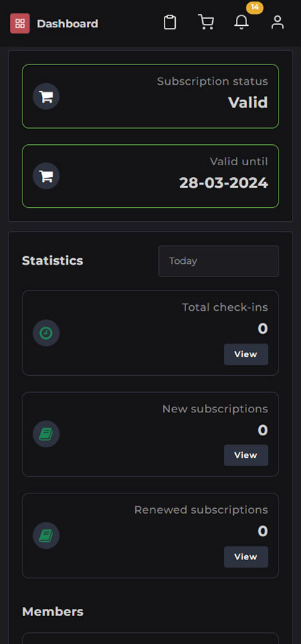View the Renewed subscriptions details
Screen dimensions: 301x644
(246, 557)
